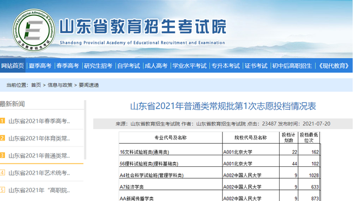Click lowest rank value 633

coord(315,187)
